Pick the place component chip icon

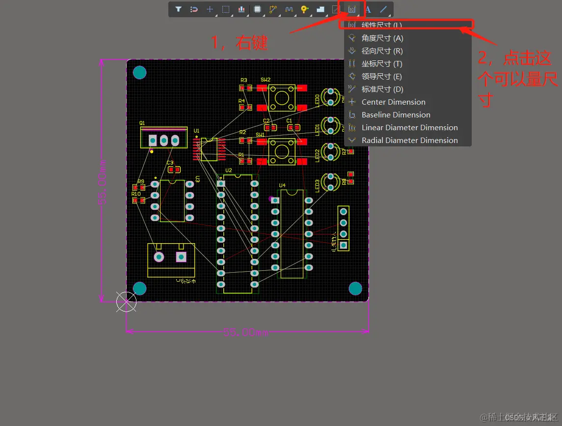tap(257, 9)
